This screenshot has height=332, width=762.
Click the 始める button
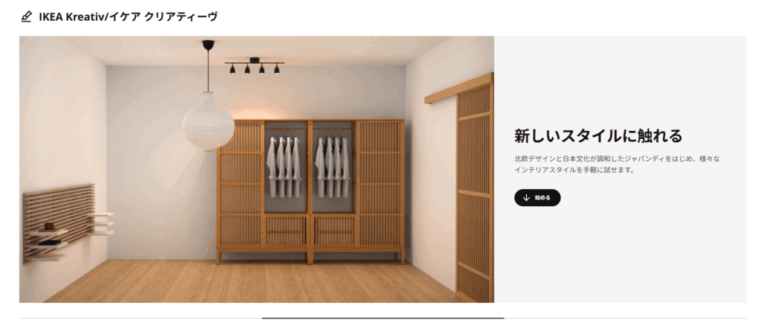click(x=537, y=198)
